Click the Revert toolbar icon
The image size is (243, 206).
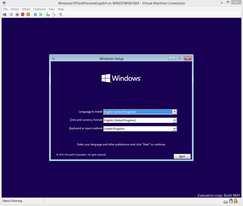[x=54, y=15]
